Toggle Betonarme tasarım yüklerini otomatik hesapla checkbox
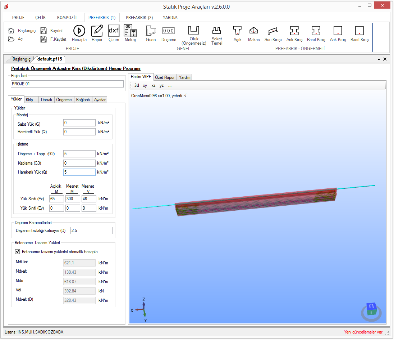The image size is (394, 340). [x=18, y=251]
